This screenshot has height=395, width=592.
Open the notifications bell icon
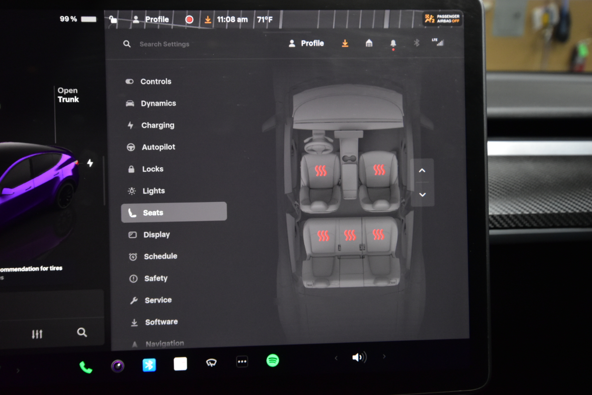click(x=393, y=44)
